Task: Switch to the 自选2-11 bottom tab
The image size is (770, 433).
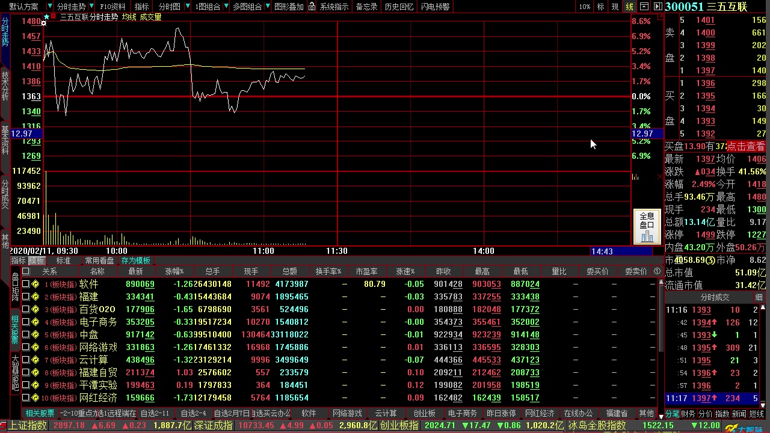Action: coord(155,413)
